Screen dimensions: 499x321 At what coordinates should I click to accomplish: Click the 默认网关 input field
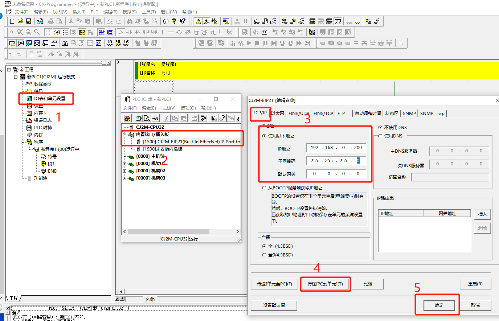coord(336,174)
